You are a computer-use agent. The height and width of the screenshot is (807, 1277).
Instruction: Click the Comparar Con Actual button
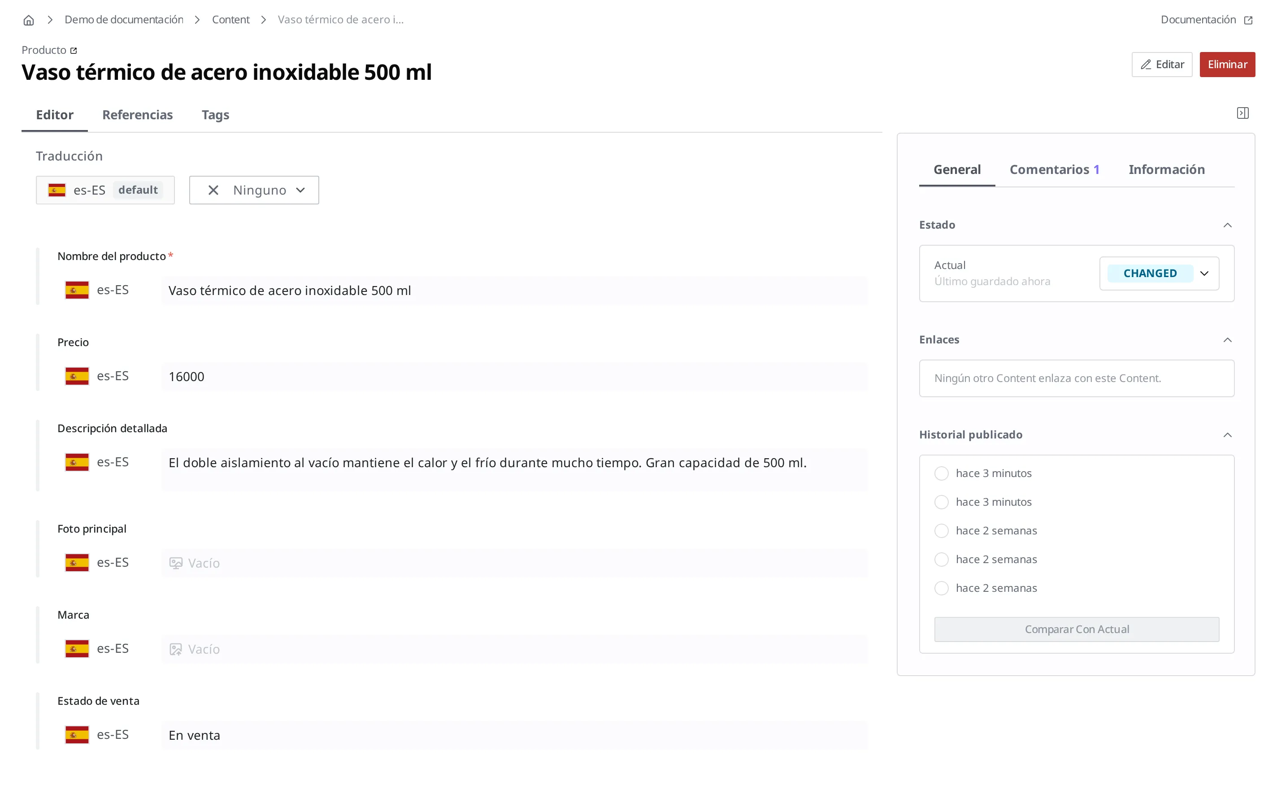point(1077,629)
